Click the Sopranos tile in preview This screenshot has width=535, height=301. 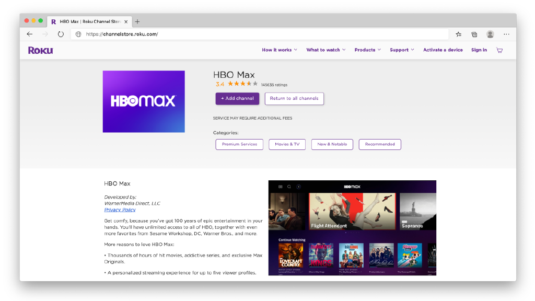click(x=418, y=211)
